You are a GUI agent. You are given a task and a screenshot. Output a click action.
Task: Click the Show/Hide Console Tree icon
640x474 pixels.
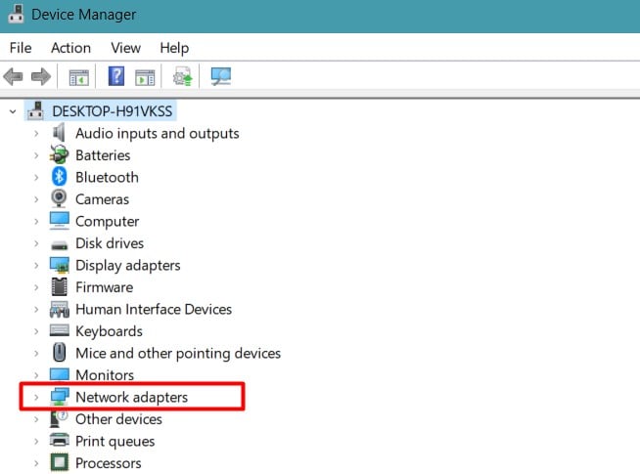click(78, 77)
